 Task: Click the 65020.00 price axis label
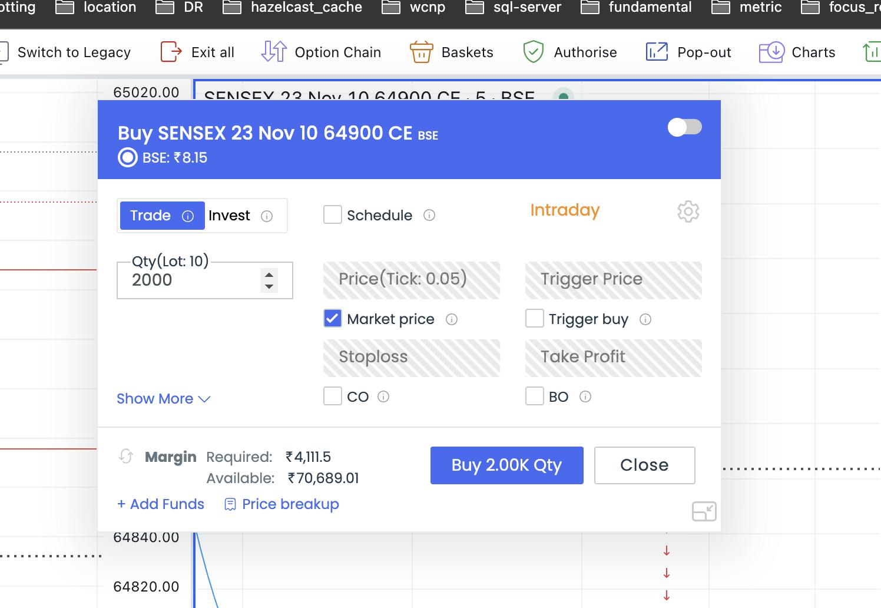146,92
